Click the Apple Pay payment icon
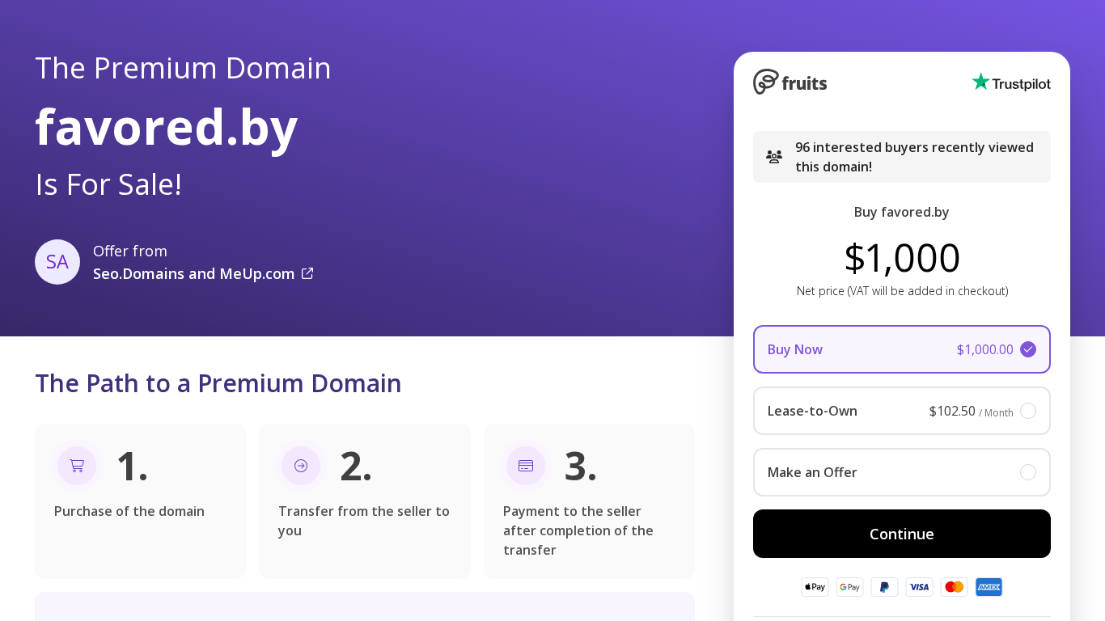1105x621 pixels. (x=815, y=587)
